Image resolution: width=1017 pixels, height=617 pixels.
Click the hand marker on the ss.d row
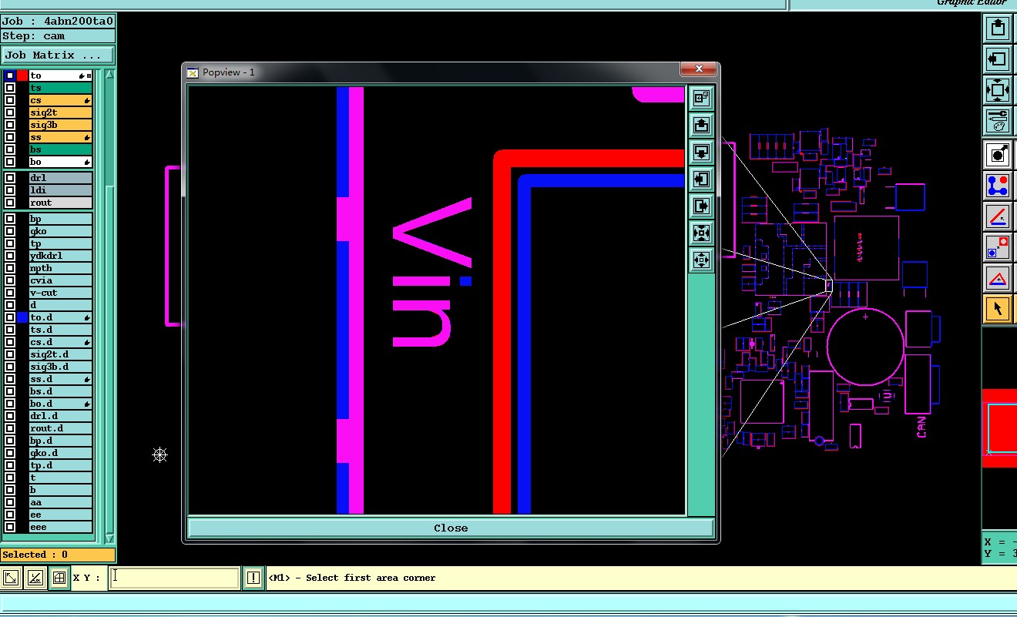pos(87,379)
